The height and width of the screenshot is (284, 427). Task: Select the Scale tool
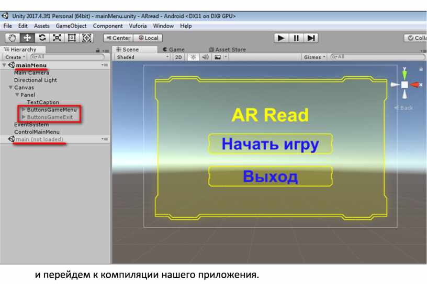(57, 38)
